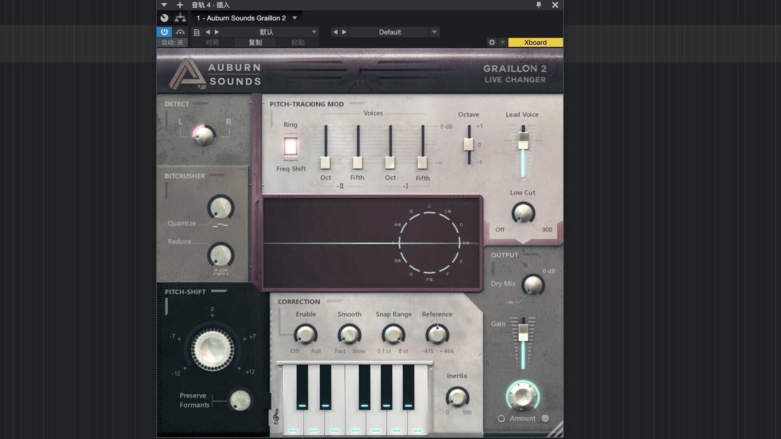Image resolution: width=781 pixels, height=439 pixels.
Task: Open the gear settings icon near Xboard
Action: pyautogui.click(x=492, y=42)
